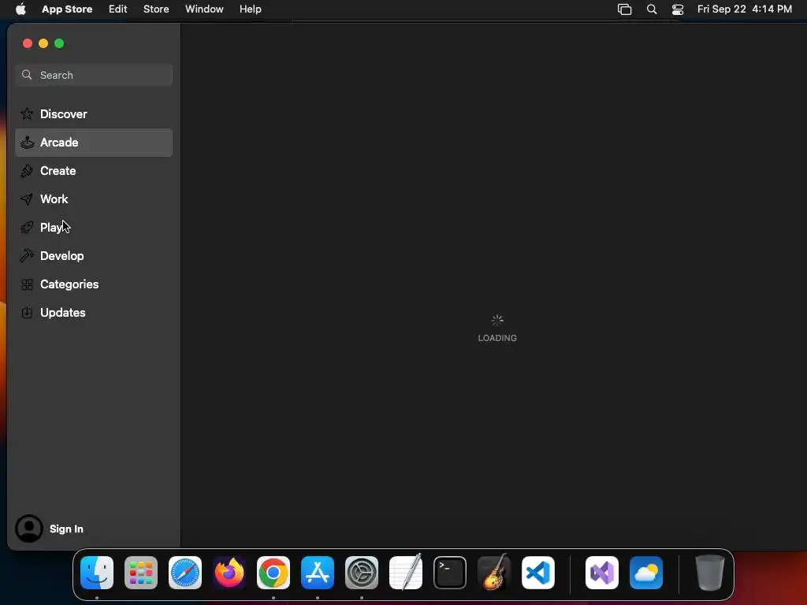807x605 pixels.
Task: Click the Work paper plane icon
Action: (x=27, y=199)
